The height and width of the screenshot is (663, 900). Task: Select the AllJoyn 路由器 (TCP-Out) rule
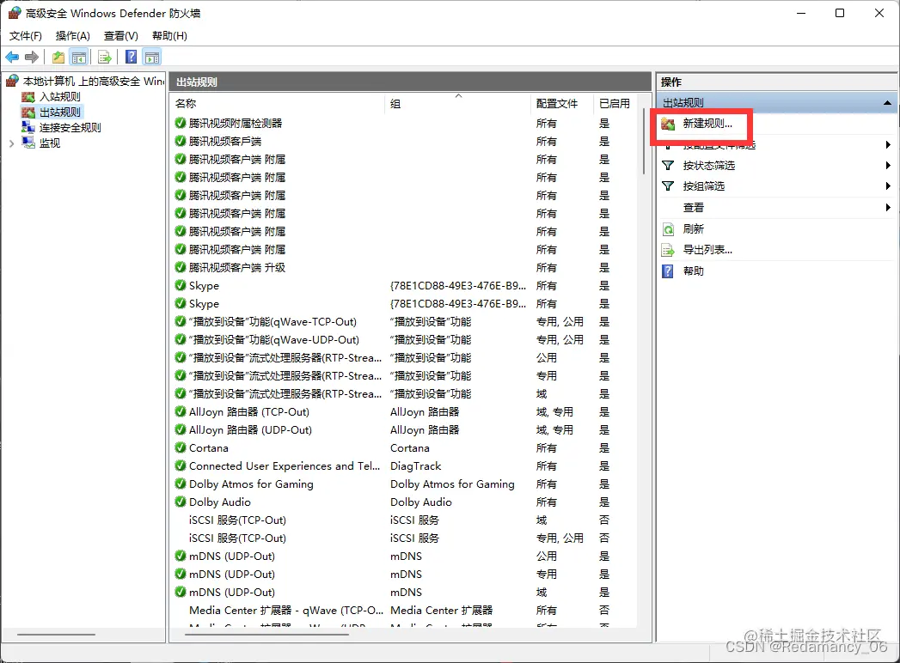pyautogui.click(x=248, y=411)
